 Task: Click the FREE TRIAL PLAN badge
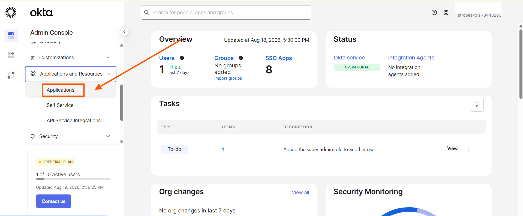tap(56, 162)
